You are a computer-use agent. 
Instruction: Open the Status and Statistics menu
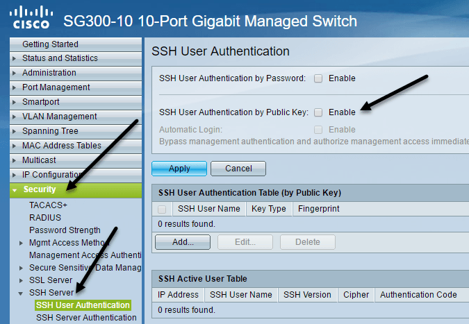tap(76, 58)
